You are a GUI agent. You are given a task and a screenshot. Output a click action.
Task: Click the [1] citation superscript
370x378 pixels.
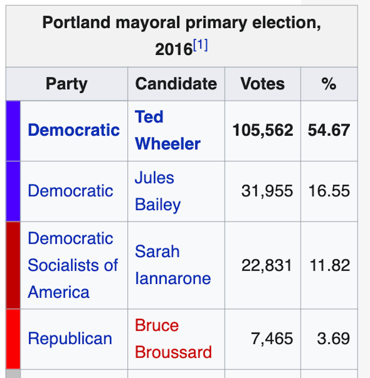coord(200,45)
